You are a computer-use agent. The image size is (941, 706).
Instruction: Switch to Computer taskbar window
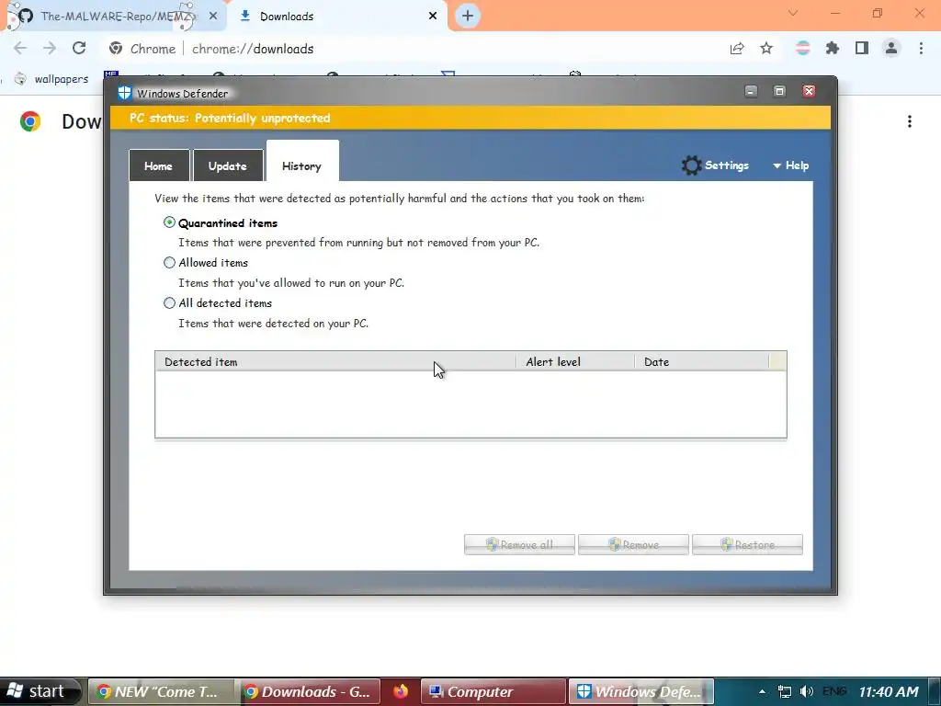point(493,691)
